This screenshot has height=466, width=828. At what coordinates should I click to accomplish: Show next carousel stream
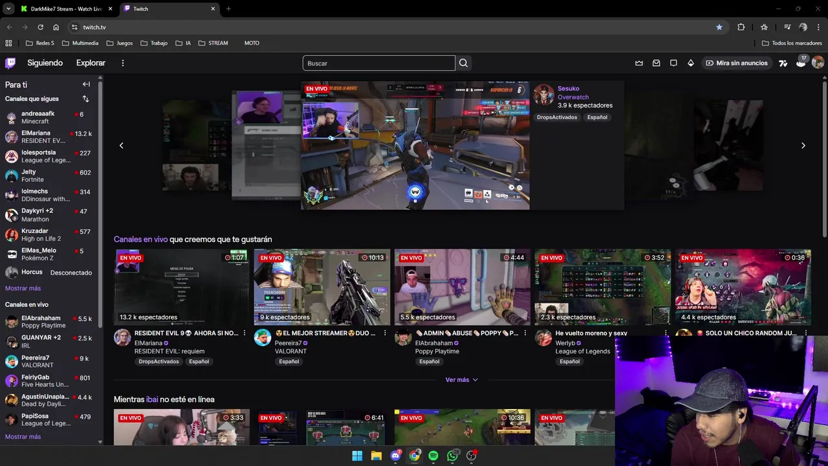pos(803,146)
